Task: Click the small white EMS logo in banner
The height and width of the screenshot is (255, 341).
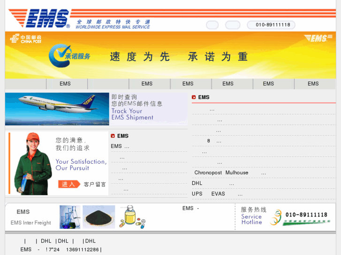Action: pos(318,38)
